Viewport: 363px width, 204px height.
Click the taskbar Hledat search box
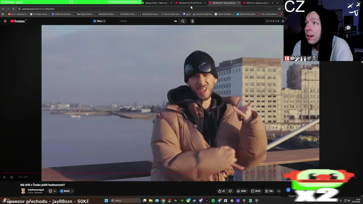[126, 201]
